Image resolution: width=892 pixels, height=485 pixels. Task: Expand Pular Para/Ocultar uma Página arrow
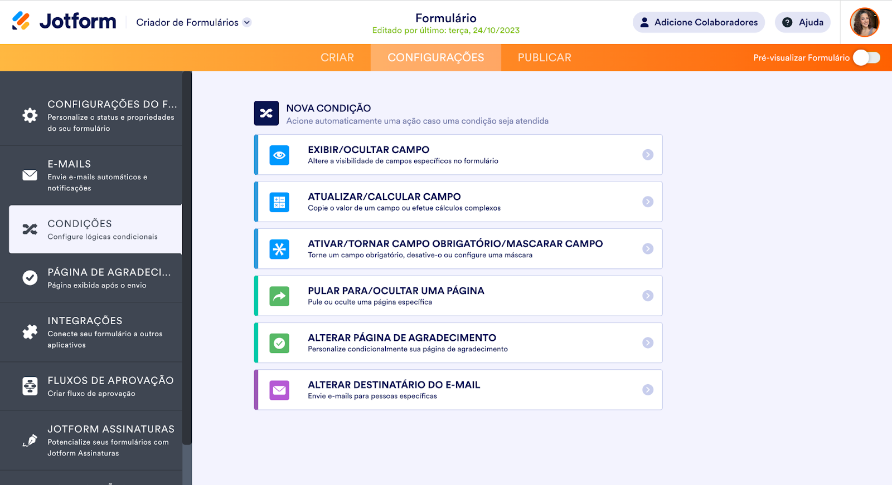coord(648,296)
